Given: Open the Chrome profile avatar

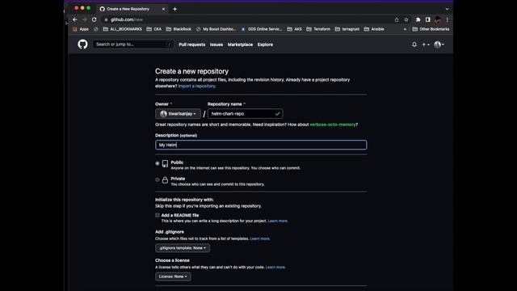Looking at the screenshot, I should click(438, 19).
